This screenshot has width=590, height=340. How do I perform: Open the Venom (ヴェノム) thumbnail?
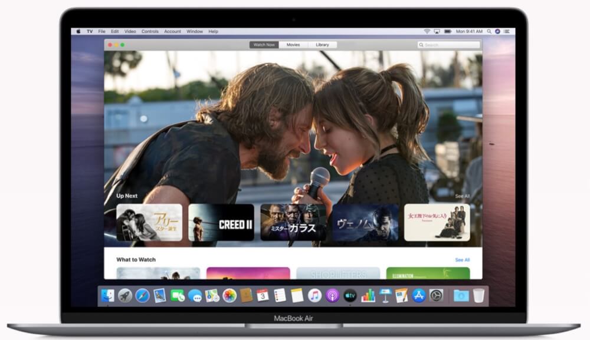pyautogui.click(x=365, y=222)
